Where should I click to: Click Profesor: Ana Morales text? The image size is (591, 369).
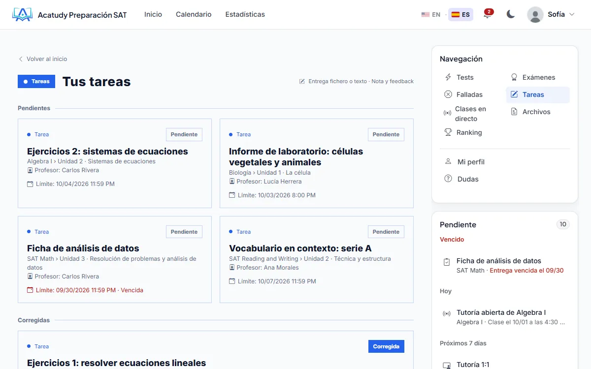267,268
